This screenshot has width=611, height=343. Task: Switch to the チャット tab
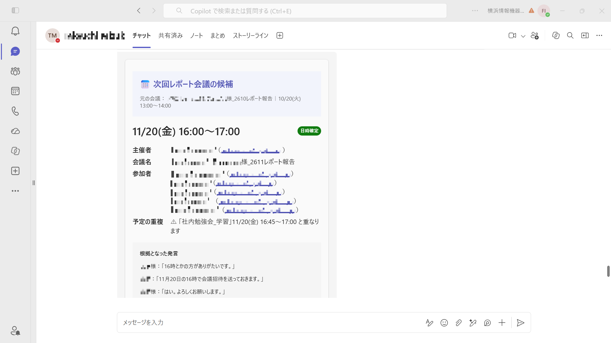[141, 36]
